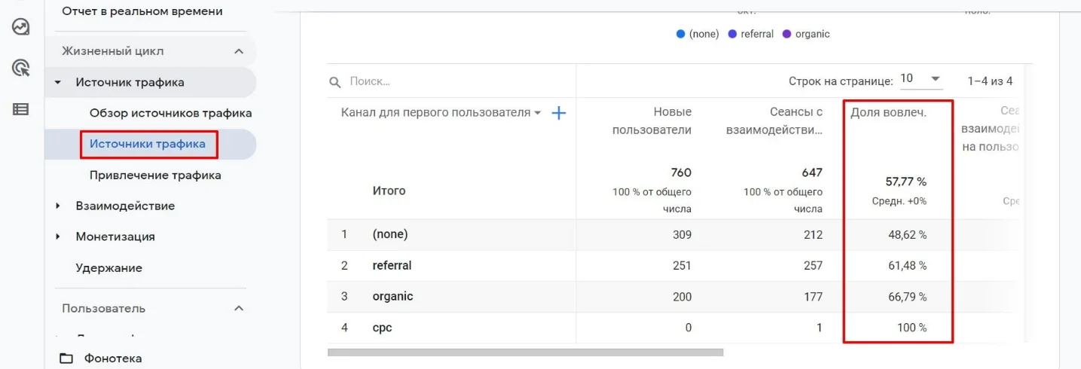This screenshot has height=369, width=1081.
Task: Open the Удержание report
Action: (108, 267)
